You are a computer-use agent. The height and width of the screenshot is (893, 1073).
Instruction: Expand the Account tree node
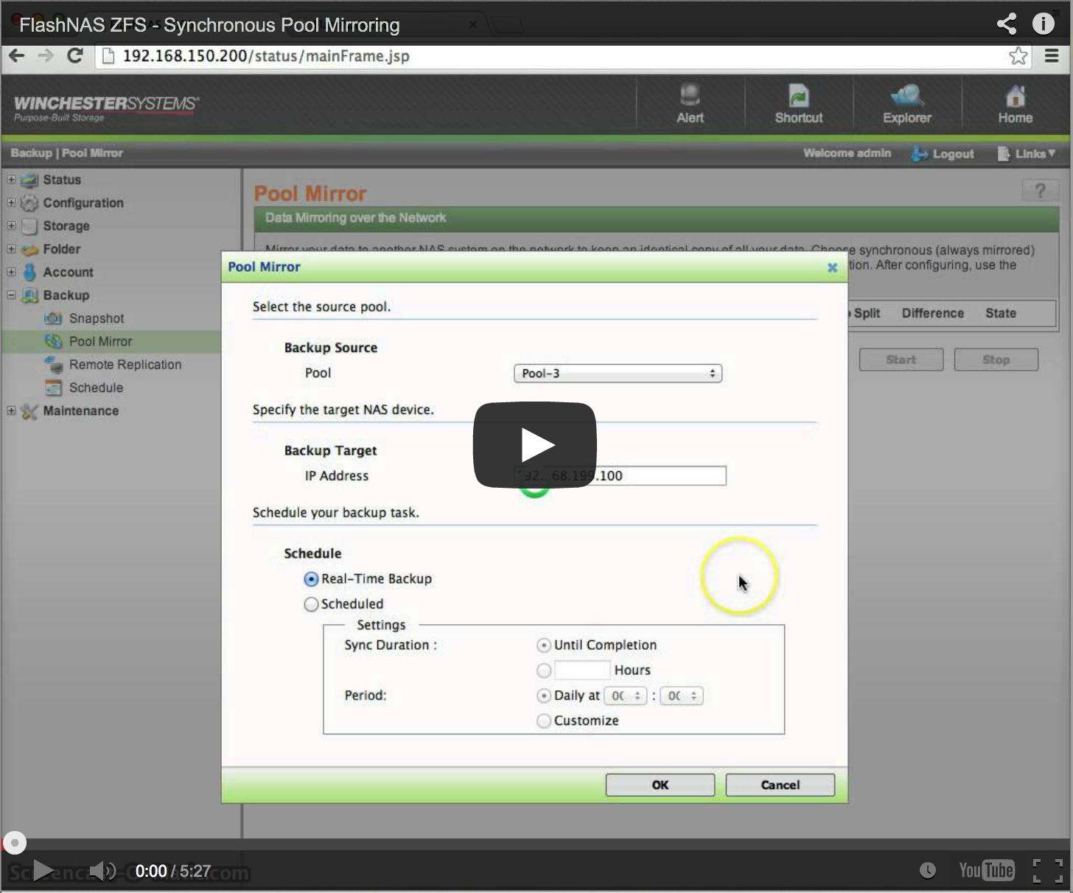(11, 271)
